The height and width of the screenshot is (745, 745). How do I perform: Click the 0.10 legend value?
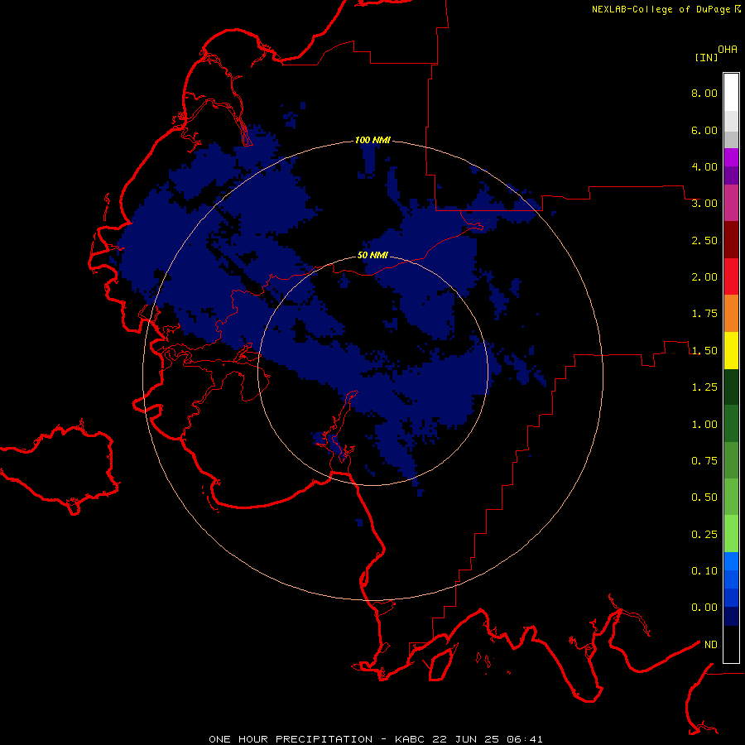pos(704,571)
